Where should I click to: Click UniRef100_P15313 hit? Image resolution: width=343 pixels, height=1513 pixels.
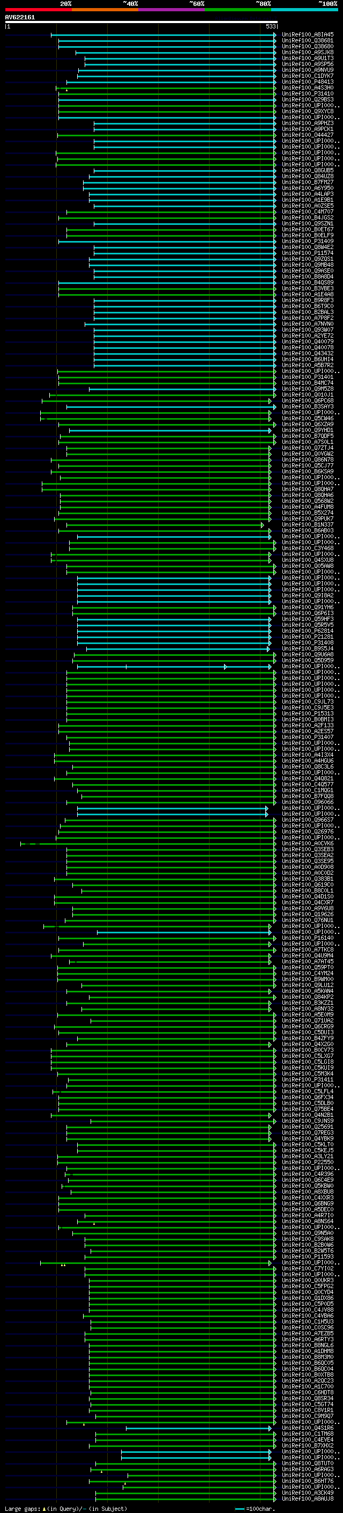(308, 714)
